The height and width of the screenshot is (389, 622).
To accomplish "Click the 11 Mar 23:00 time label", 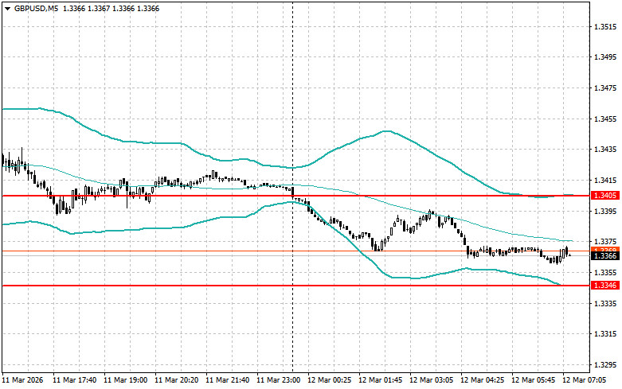I will [x=279, y=380].
